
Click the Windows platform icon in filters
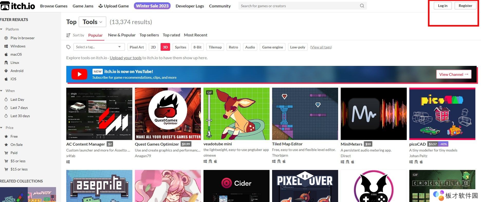[6, 46]
